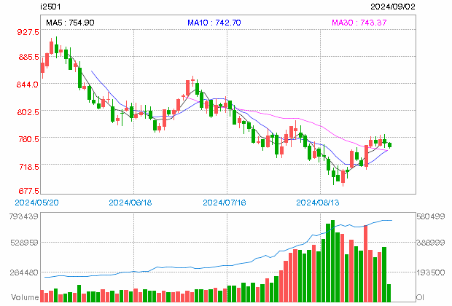452x306 pixels.
Task: Click the 2024/09/02 date at top right
Action: click(393, 7)
